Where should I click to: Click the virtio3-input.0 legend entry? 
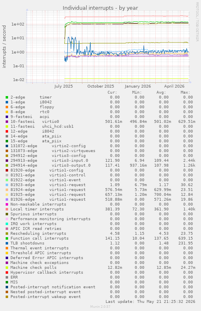(70, 161)
